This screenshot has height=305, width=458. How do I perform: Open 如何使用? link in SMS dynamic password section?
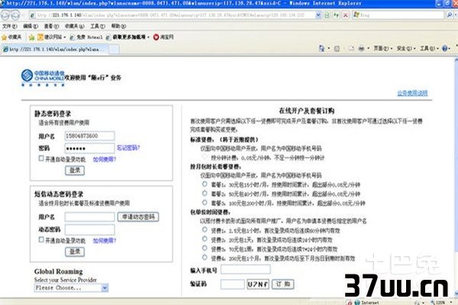tap(105, 240)
